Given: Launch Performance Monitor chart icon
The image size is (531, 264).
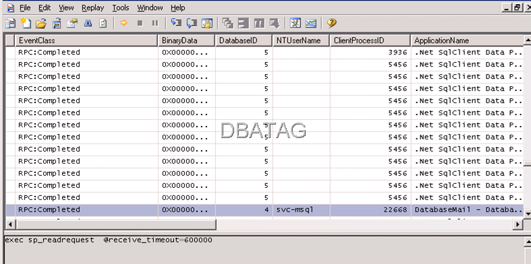Looking at the screenshot, I should [x=310, y=24].
